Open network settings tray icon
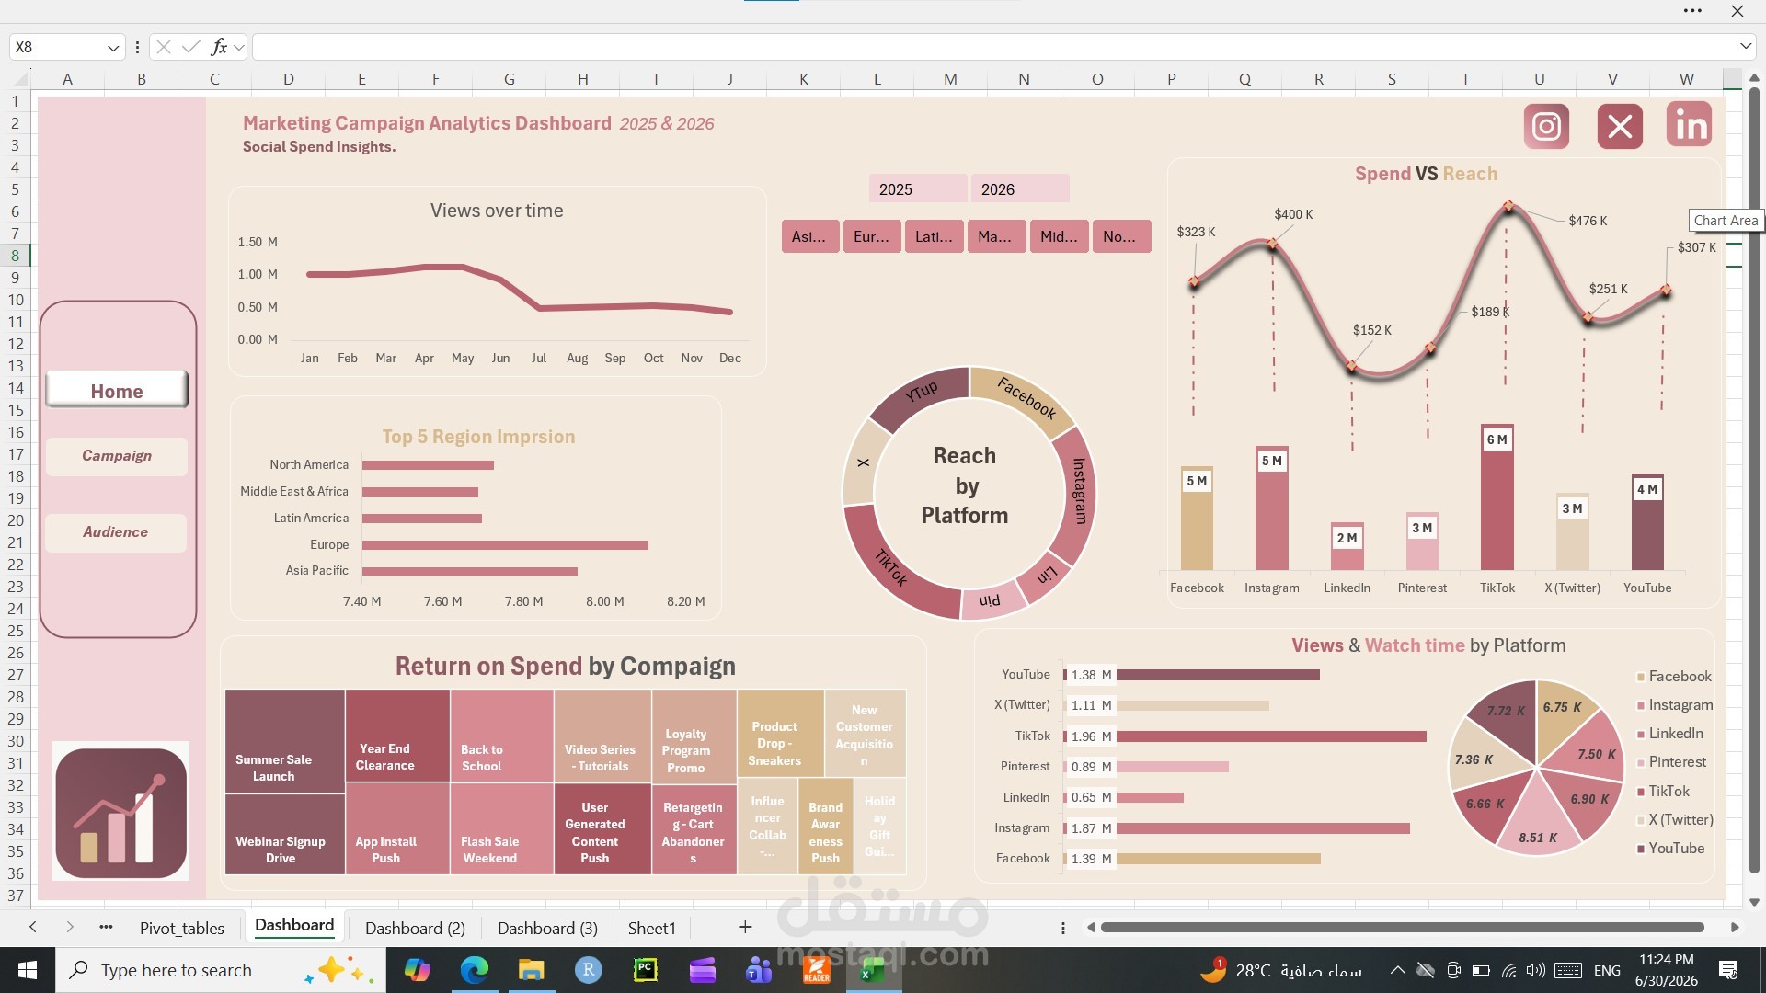1766x993 pixels. [x=1508, y=970]
